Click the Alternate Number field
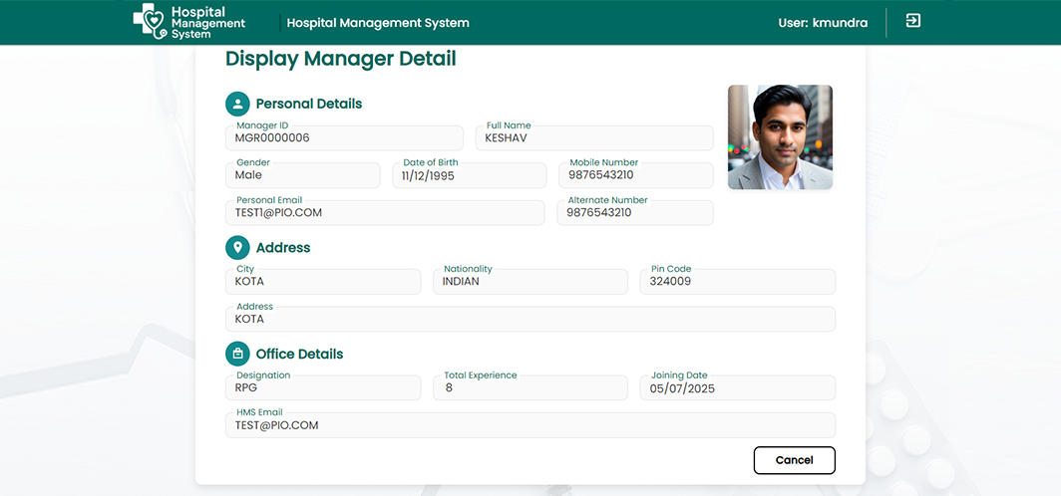 pyautogui.click(x=635, y=213)
